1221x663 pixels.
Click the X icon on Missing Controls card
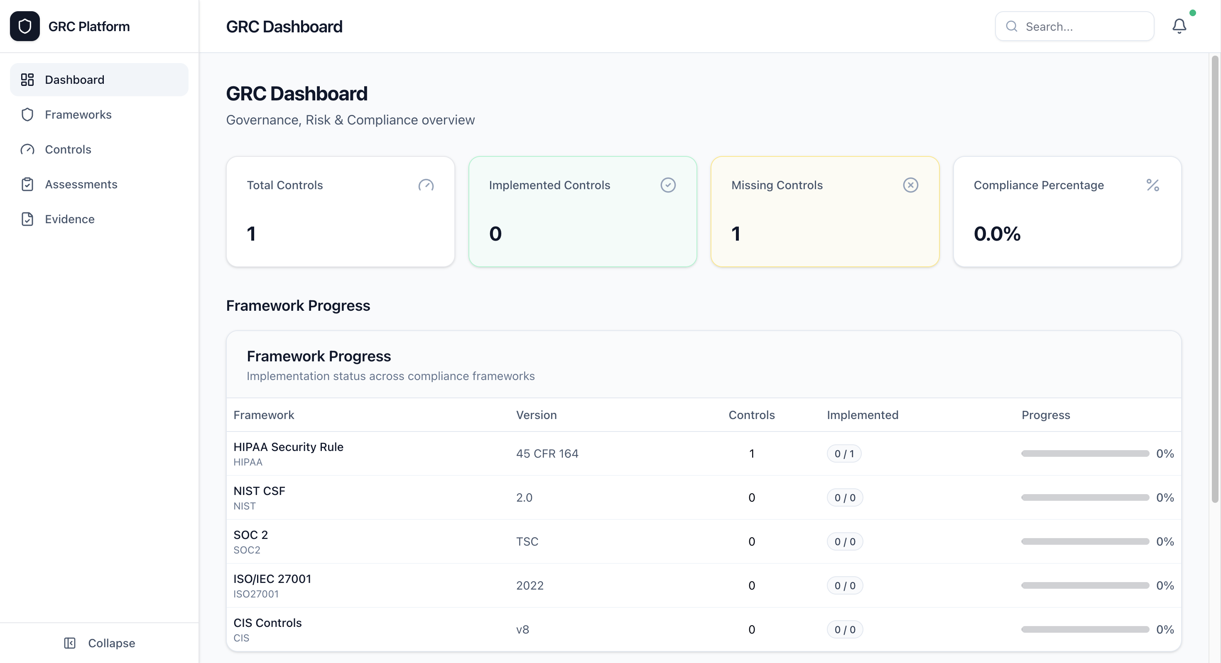pyautogui.click(x=910, y=185)
